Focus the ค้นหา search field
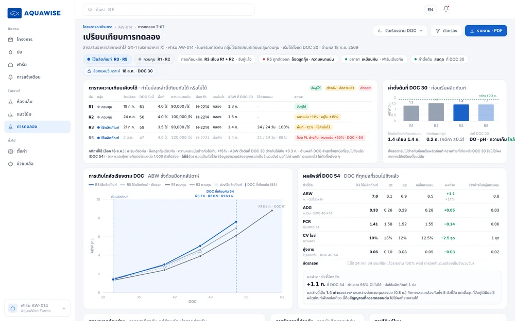The height and width of the screenshot is (321, 515). [168, 9]
